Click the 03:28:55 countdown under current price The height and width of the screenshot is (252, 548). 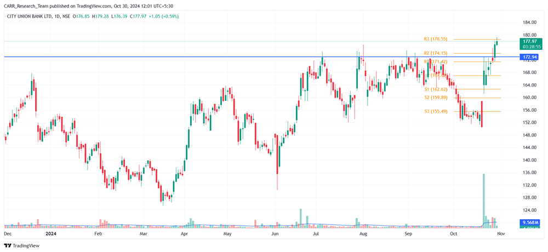click(533, 47)
